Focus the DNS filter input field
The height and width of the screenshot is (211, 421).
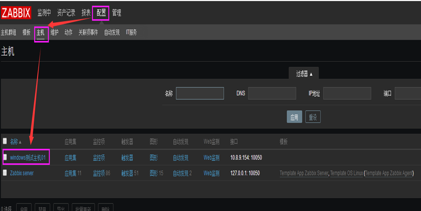272,93
